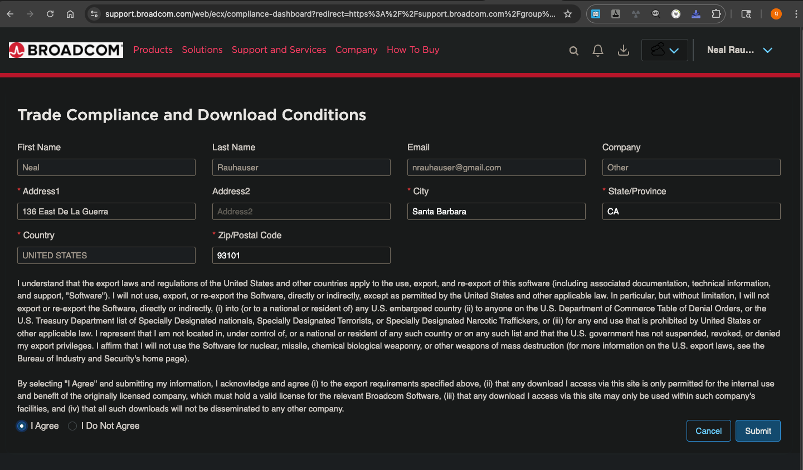Click the Company field showing Other
Viewport: 803px width, 470px height.
click(x=692, y=168)
